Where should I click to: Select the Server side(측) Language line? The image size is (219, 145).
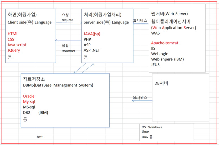[x=106, y=22]
